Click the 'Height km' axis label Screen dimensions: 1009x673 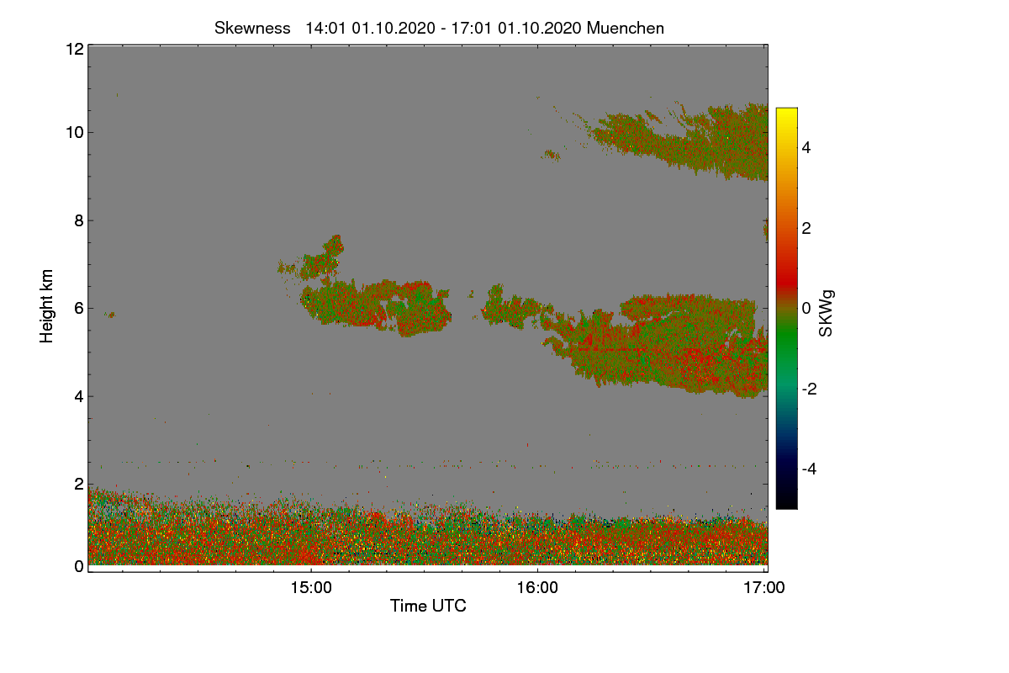pos(47,305)
